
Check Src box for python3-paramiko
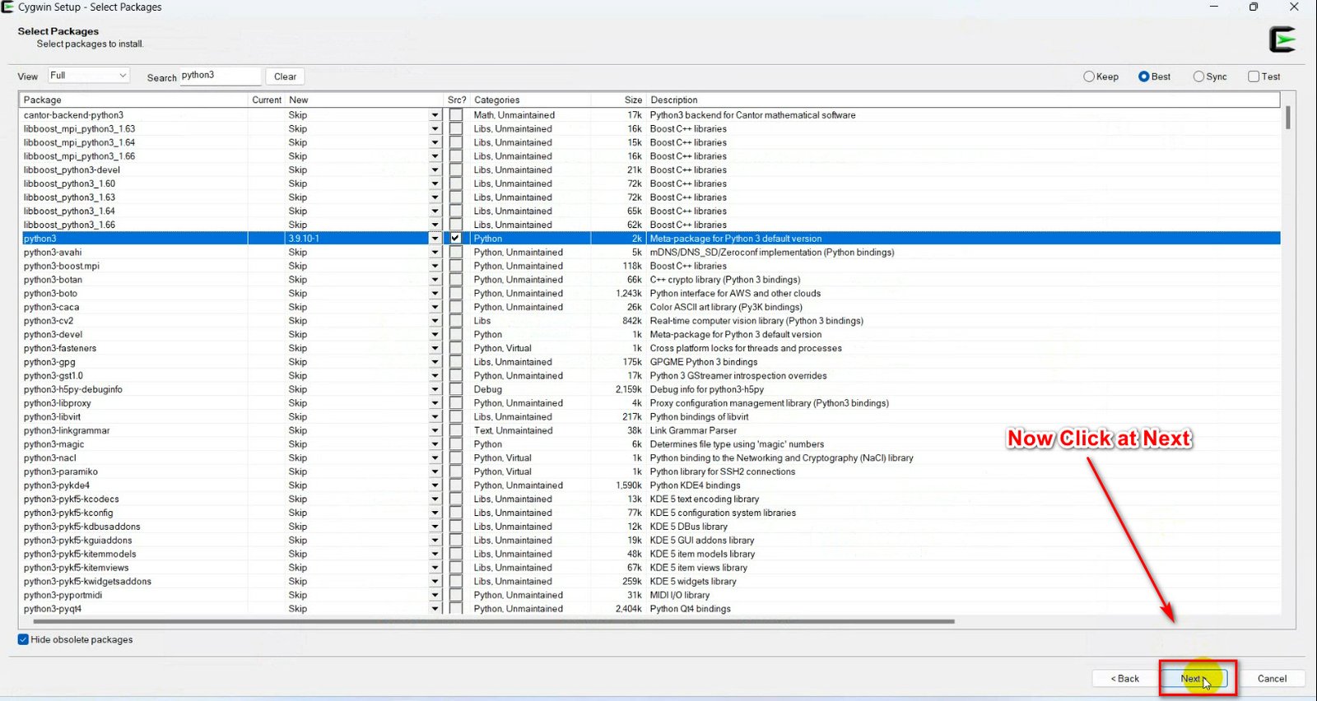(455, 472)
